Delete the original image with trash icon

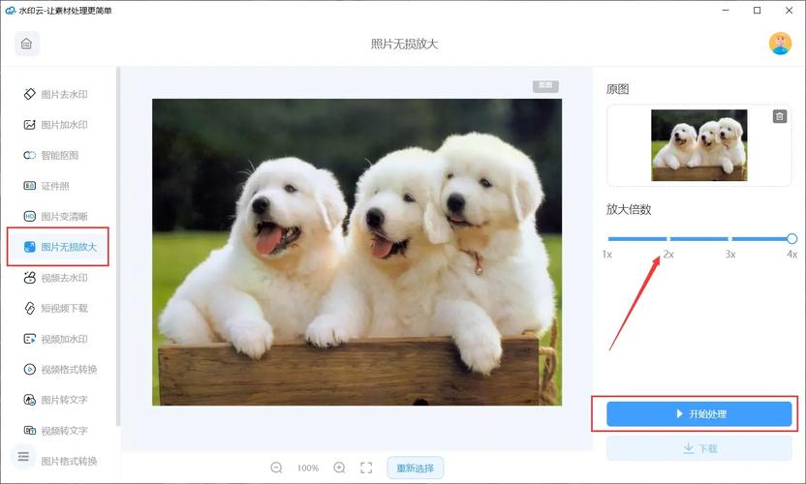pos(779,116)
